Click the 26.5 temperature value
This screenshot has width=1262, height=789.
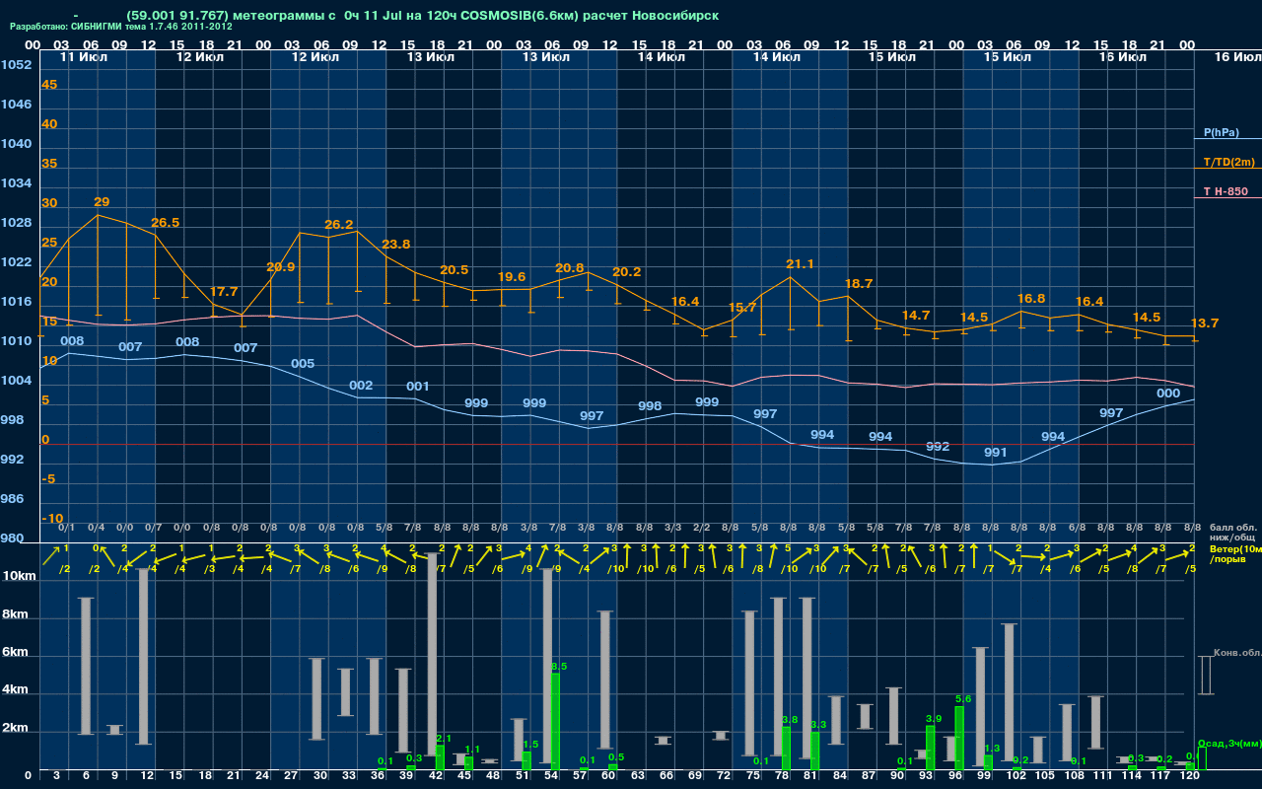[x=165, y=223]
